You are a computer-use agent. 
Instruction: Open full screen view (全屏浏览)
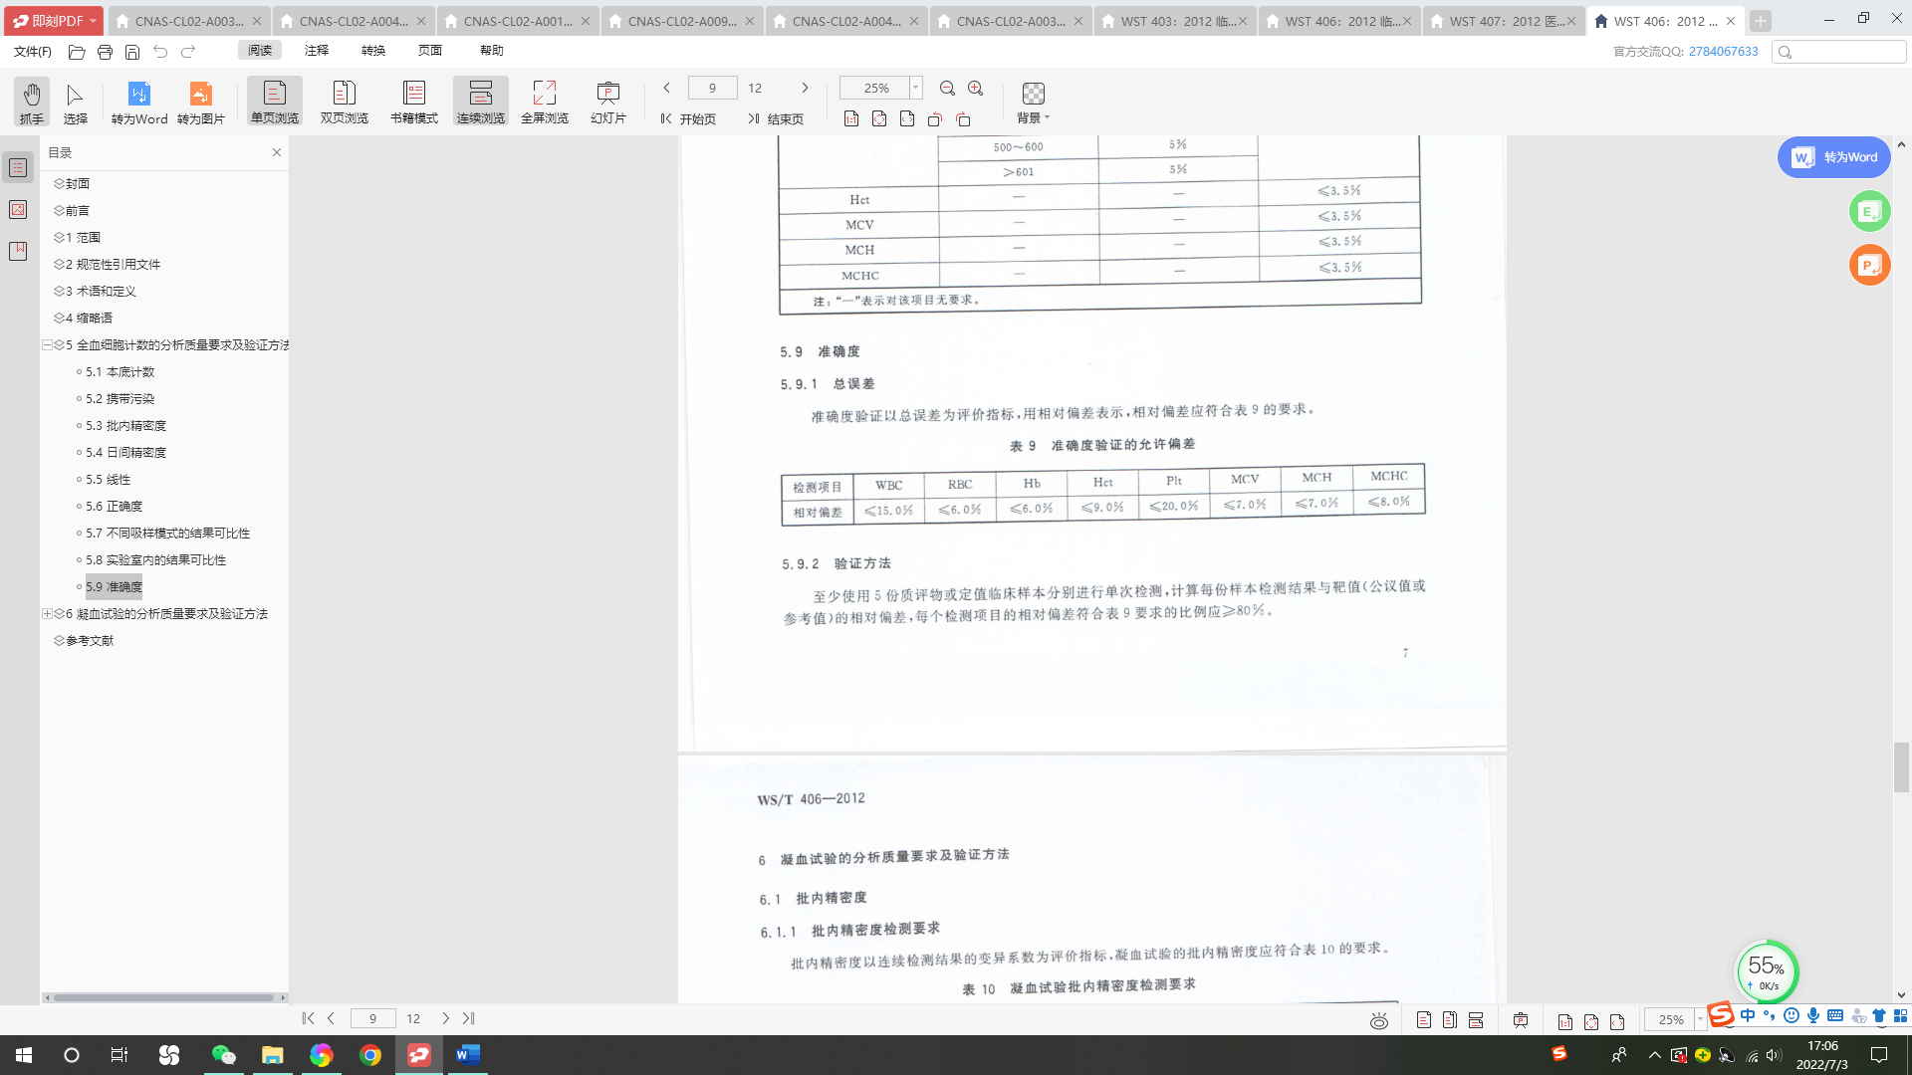(544, 102)
